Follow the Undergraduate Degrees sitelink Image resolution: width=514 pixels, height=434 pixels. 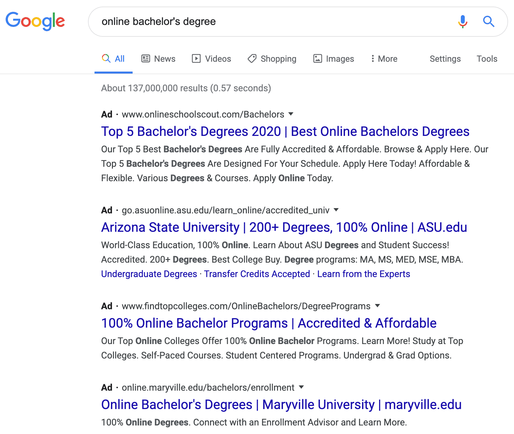(x=149, y=274)
